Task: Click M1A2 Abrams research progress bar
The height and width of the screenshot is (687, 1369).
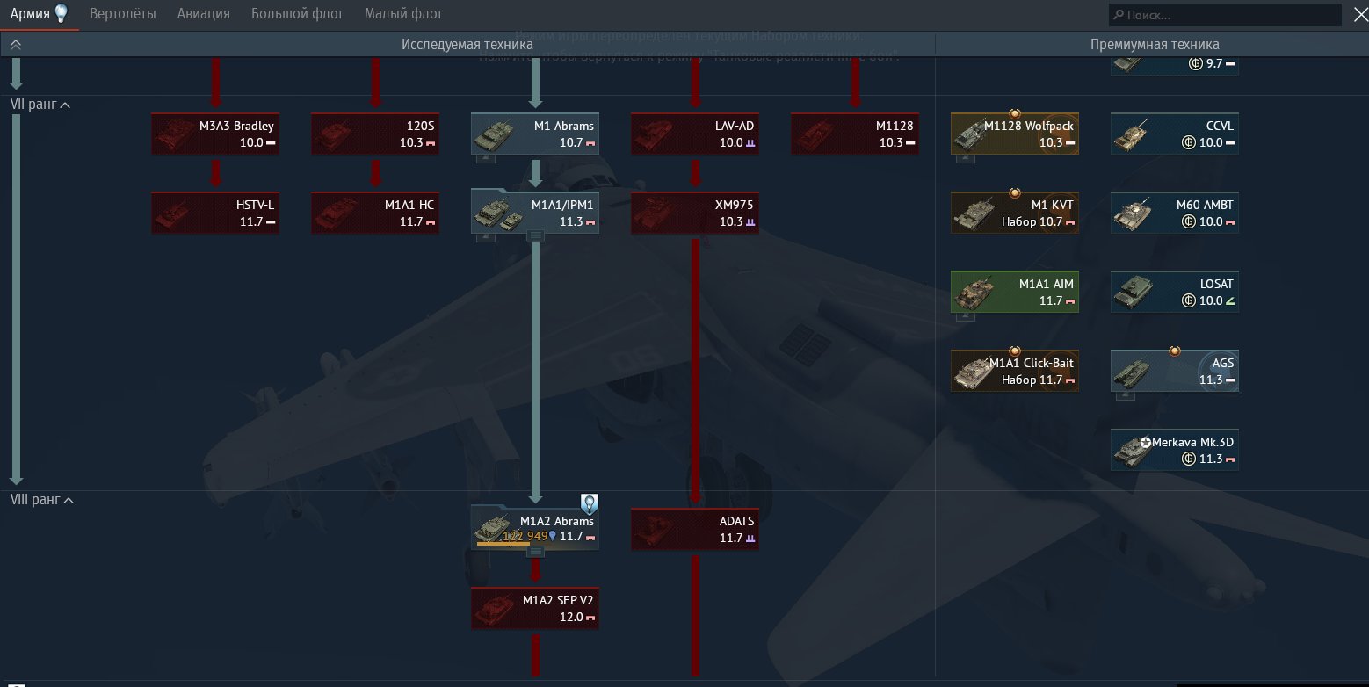Action: pyautogui.click(x=503, y=544)
